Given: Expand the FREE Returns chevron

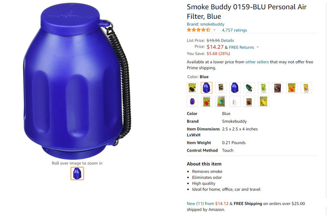Looking at the screenshot, I should pyautogui.click(x=258, y=47).
